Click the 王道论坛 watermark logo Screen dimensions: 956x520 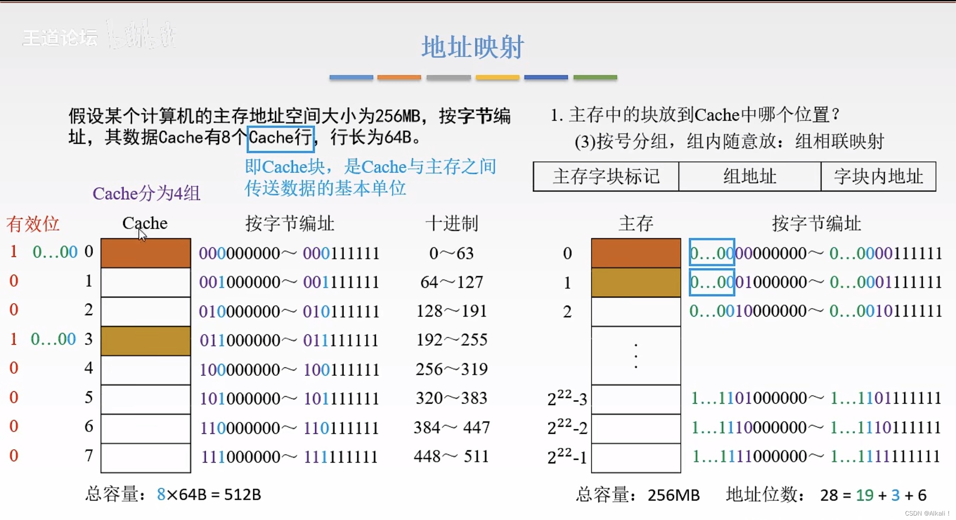[60, 38]
